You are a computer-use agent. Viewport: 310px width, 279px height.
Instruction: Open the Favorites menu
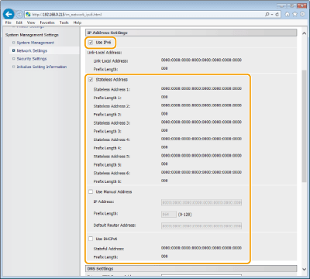coord(47,22)
